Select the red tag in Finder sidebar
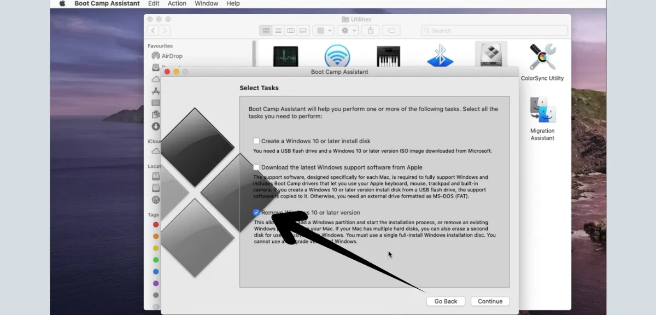This screenshot has width=656, height=315. point(156,225)
